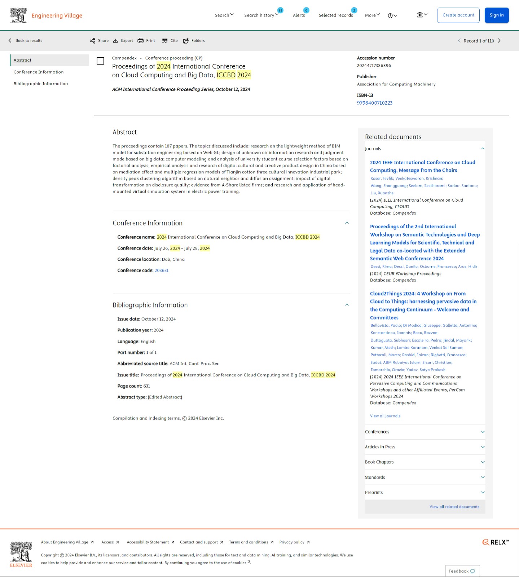Screen dimensions: 519x577
Task: Click the Export download icon
Action: 116,41
